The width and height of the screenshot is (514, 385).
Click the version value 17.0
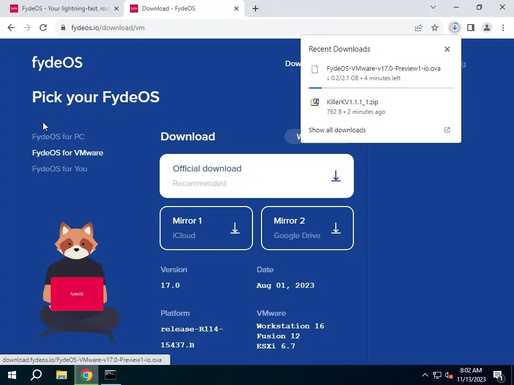170,285
